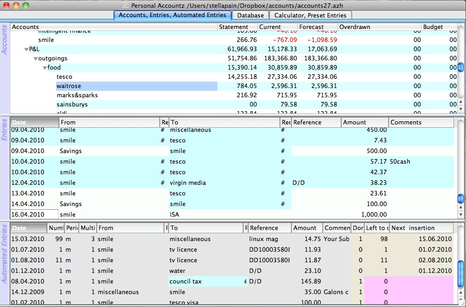
Task: Collapse the outgoings disclosure triangle
Action: pyautogui.click(x=35, y=58)
